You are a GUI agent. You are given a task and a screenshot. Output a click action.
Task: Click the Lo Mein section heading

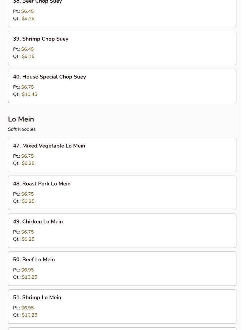pos(21,119)
